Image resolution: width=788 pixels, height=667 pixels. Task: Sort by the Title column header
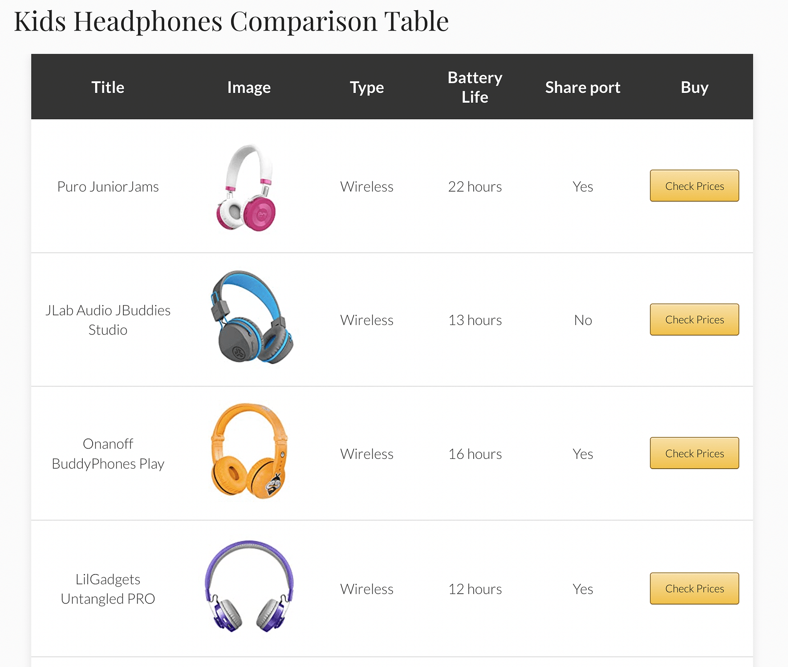tap(108, 87)
